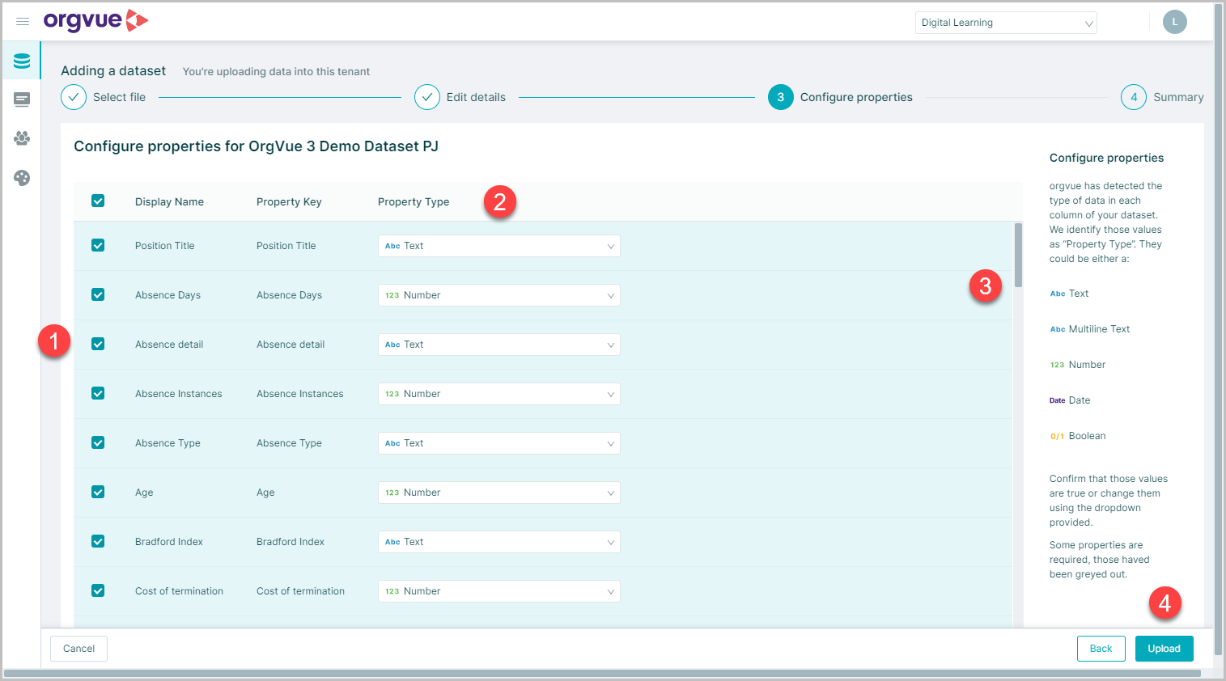Open the messages icon in sidebar
This screenshot has height=681, width=1226.
tap(22, 99)
